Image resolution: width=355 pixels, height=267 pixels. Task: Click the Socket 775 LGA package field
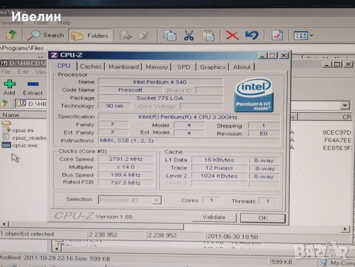[160, 98]
